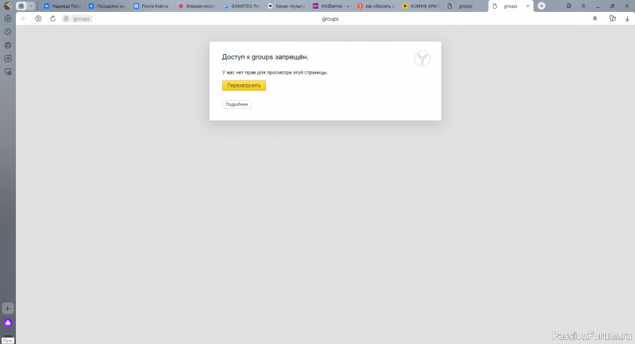This screenshot has height=344, width=635.
Task: Close the active groups tab
Action: coord(529,6)
